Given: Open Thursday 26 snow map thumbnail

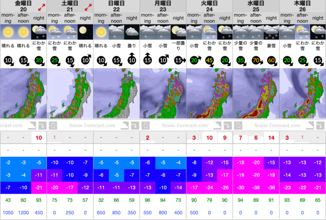Looking at the screenshot, I should [303, 93].
